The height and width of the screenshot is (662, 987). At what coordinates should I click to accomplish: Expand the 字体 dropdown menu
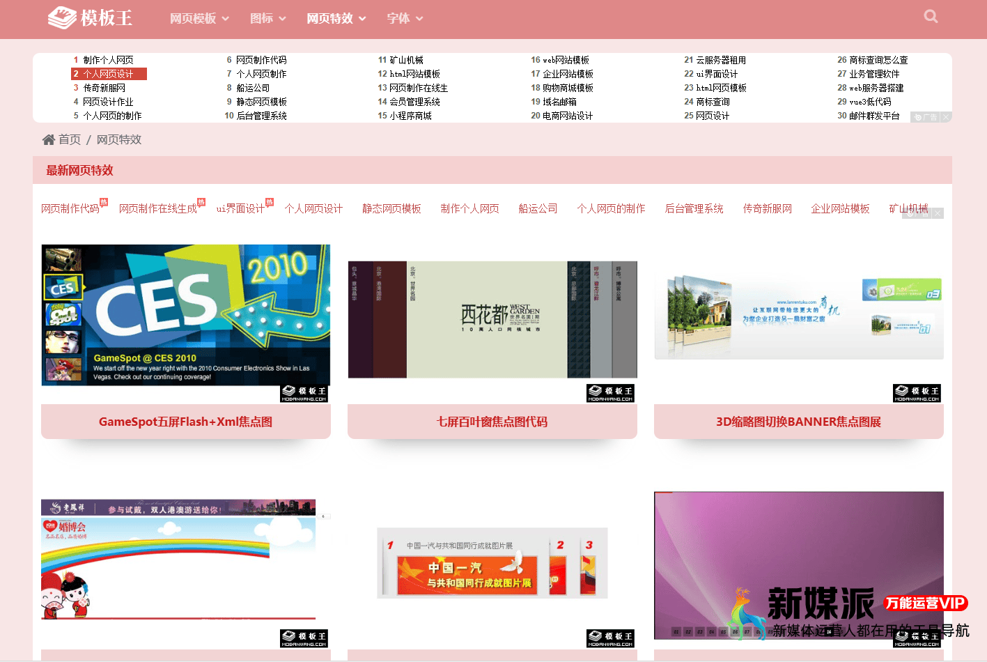[405, 19]
